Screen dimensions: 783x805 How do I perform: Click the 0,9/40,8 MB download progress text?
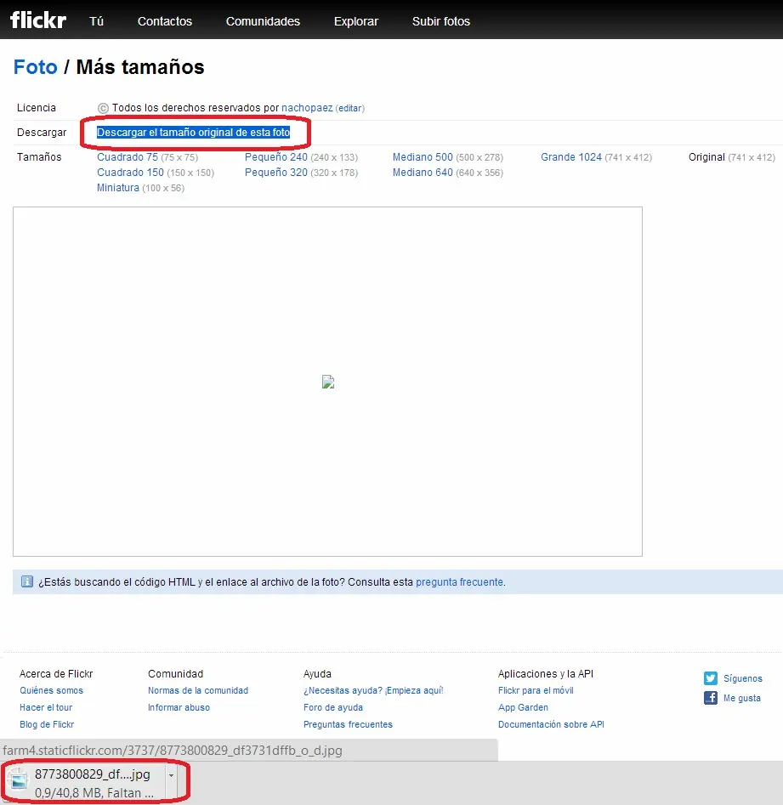(x=94, y=793)
